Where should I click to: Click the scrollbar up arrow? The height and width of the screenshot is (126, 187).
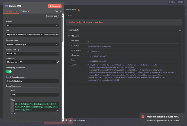(x=63, y=15)
